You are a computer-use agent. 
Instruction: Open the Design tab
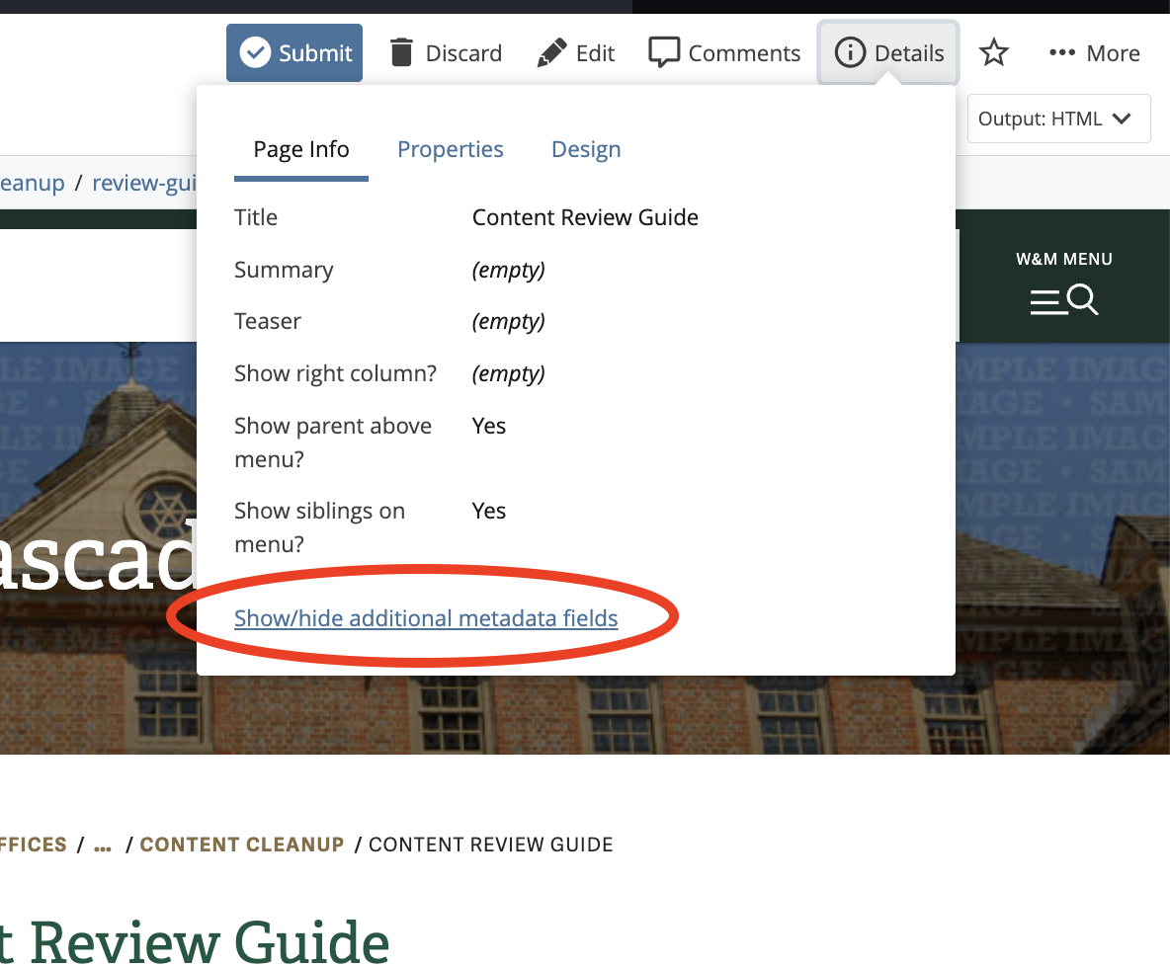(586, 149)
